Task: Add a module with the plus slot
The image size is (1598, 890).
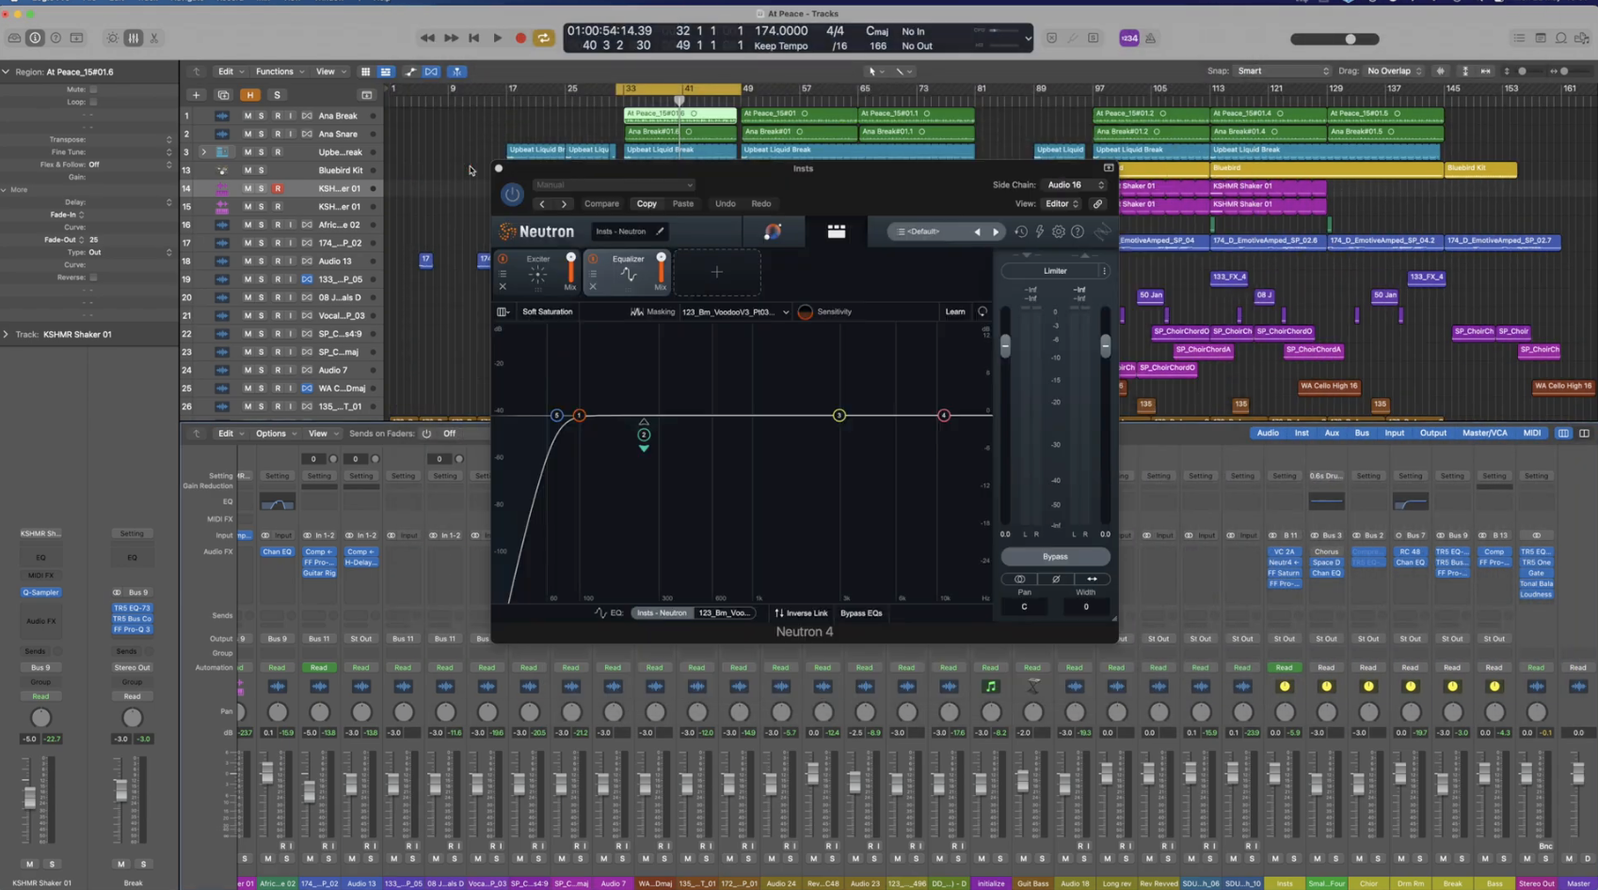Action: [x=717, y=273]
